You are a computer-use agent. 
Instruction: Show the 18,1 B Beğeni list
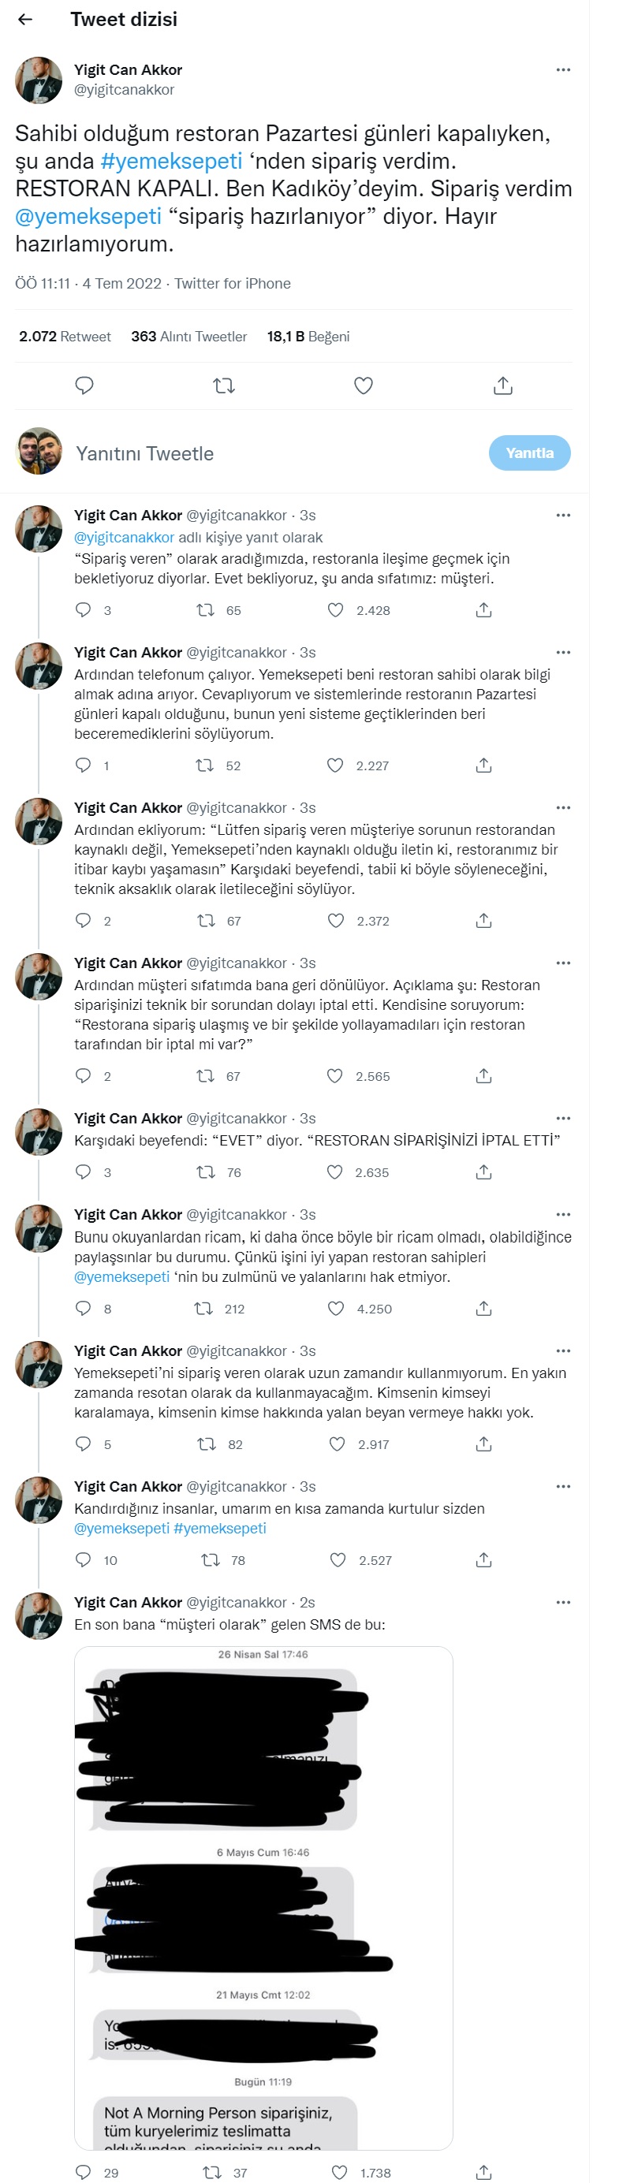(308, 337)
